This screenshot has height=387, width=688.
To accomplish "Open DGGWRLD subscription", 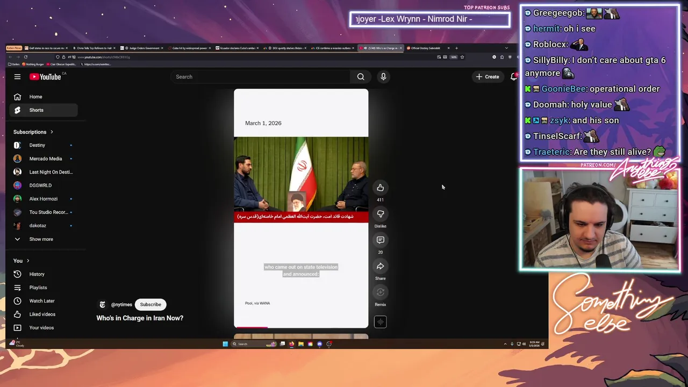I will (x=44, y=185).
